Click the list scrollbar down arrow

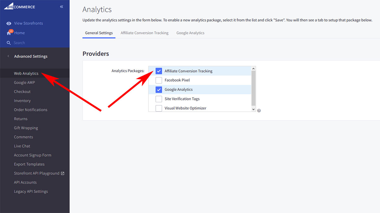pyautogui.click(x=253, y=109)
